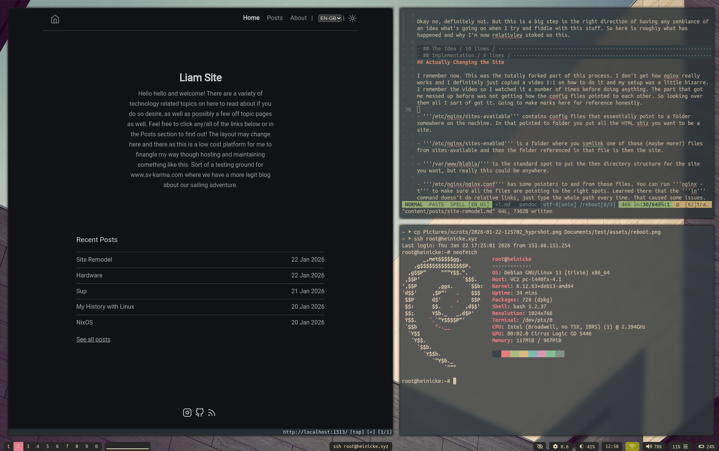
Task: Click the Wi-Fi icon in status bar
Action: [632, 446]
